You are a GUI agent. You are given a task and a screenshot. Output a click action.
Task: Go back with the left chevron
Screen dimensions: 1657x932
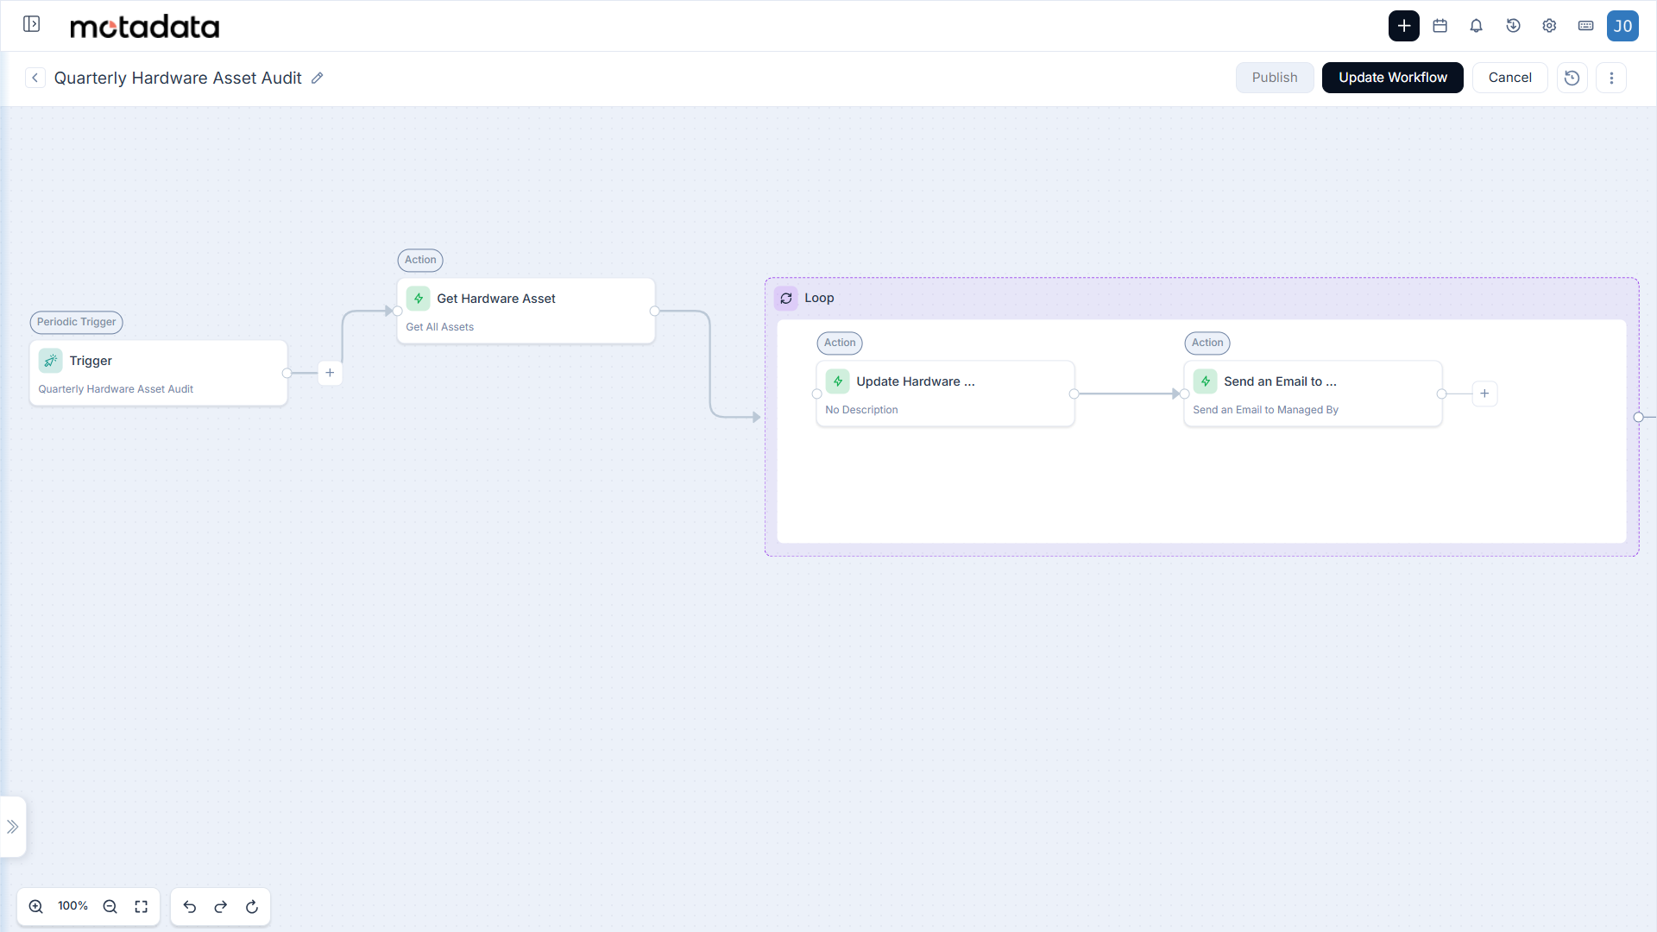click(35, 78)
